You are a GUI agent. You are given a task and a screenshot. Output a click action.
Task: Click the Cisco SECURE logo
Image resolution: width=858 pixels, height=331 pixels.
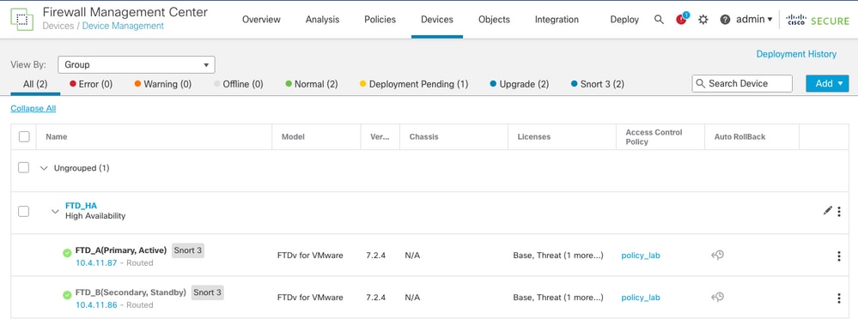tap(818, 20)
